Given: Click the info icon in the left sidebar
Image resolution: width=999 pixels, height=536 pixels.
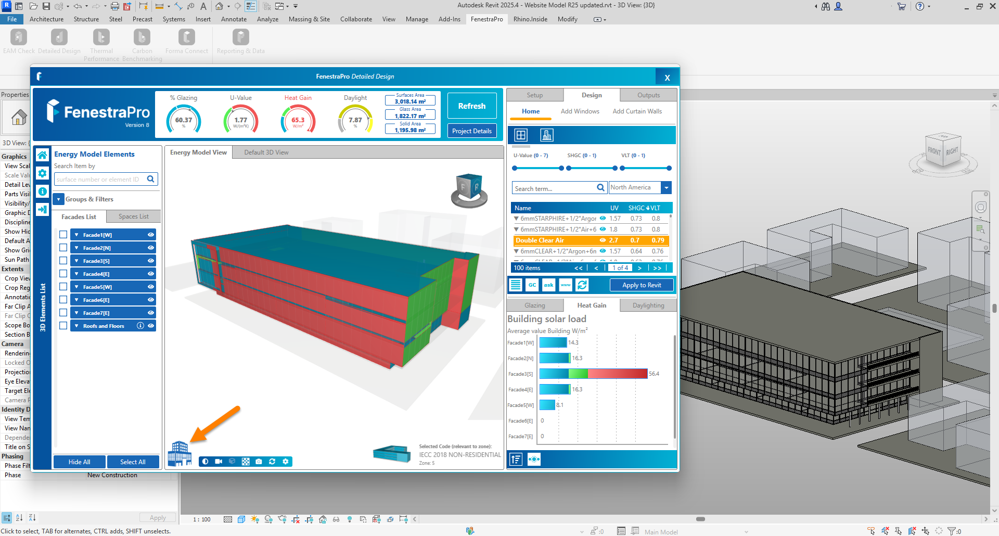Looking at the screenshot, I should click(43, 191).
